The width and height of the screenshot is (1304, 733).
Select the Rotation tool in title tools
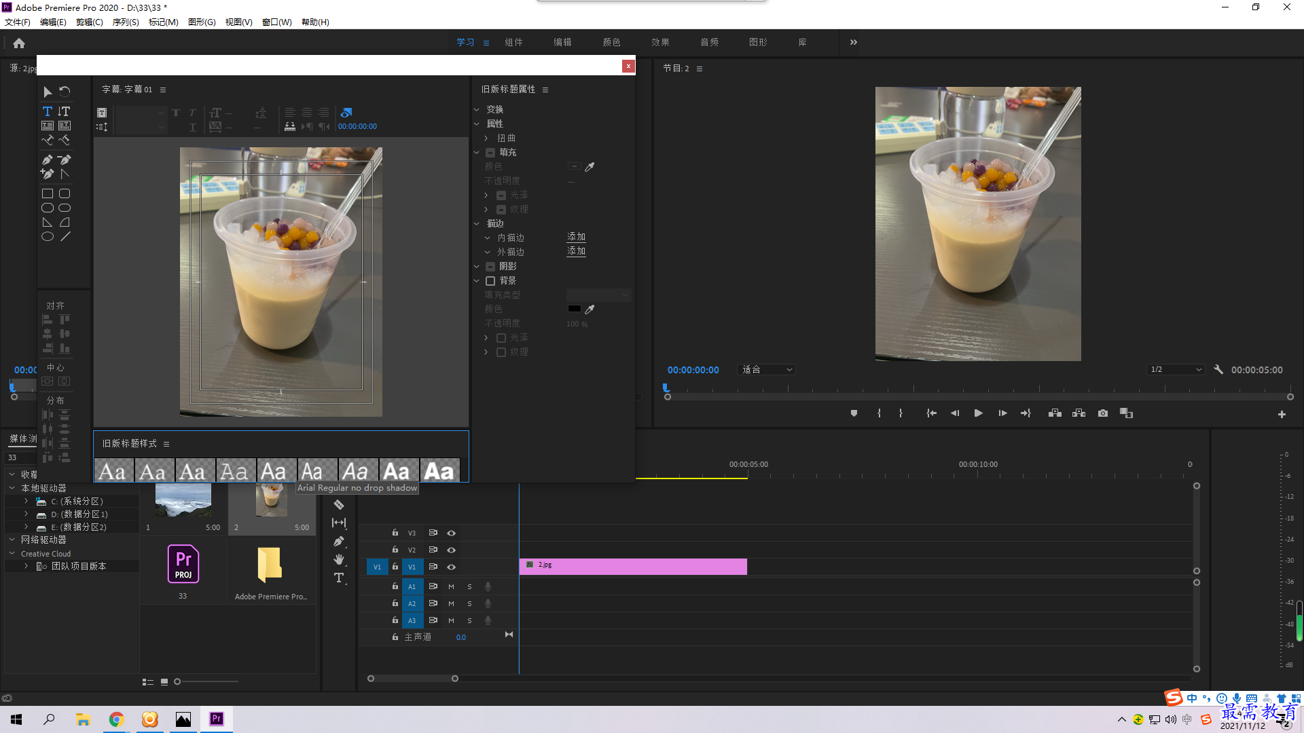(65, 92)
